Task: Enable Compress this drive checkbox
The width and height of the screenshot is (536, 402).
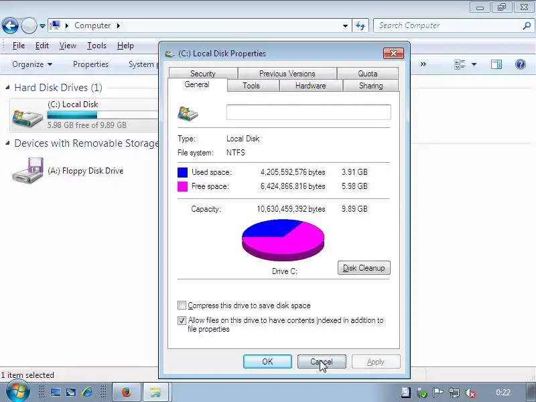Action: (182, 306)
